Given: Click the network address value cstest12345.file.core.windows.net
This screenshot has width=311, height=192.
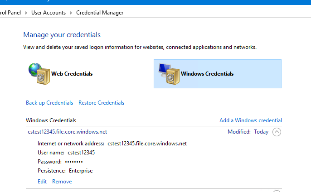Looking at the screenshot, I should coord(147,144).
